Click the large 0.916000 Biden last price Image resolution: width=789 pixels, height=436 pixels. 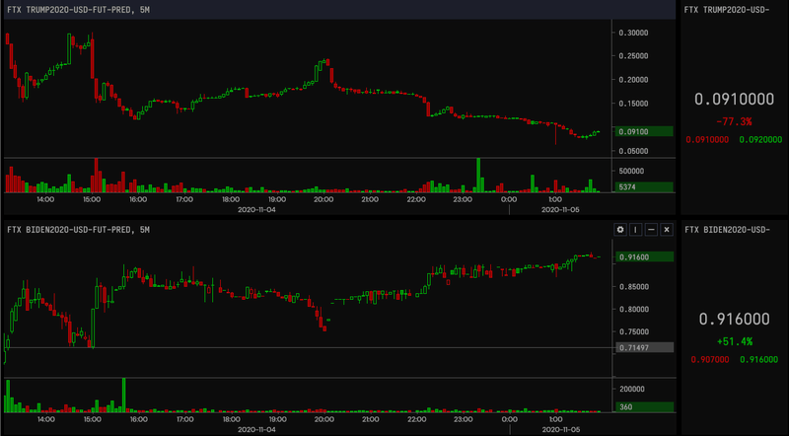tap(734, 319)
